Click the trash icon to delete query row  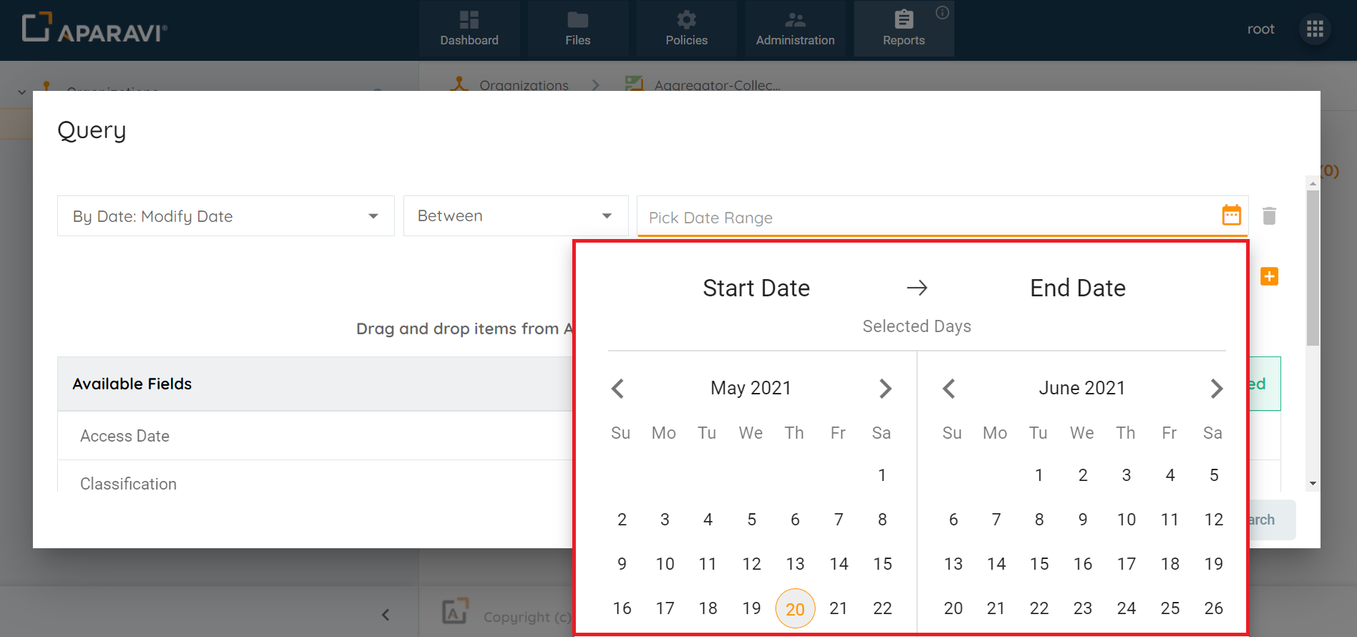click(x=1269, y=216)
